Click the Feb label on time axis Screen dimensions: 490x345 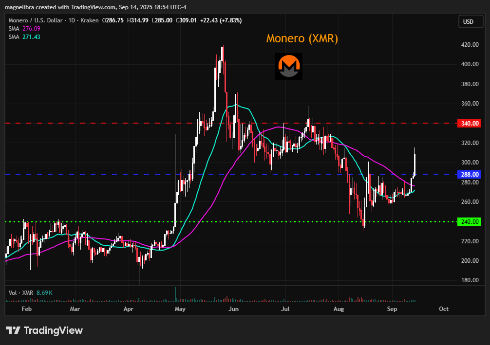click(x=27, y=309)
